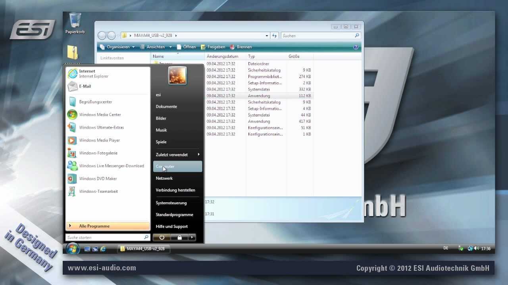Viewport: 508px width, 285px height.
Task: Expand the shutdown options arrow
Action: pyautogui.click(x=192, y=237)
